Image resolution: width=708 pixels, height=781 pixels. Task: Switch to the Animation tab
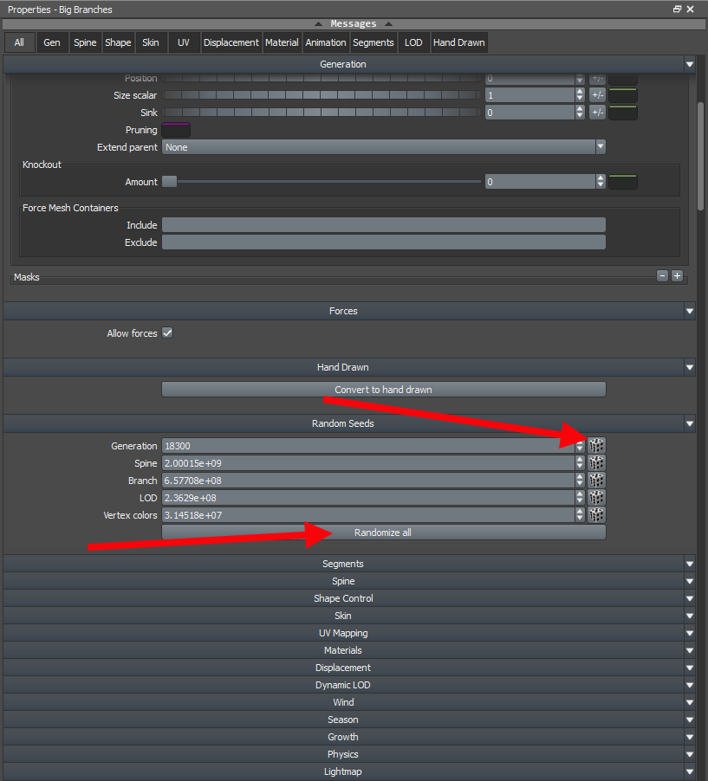[x=326, y=42]
